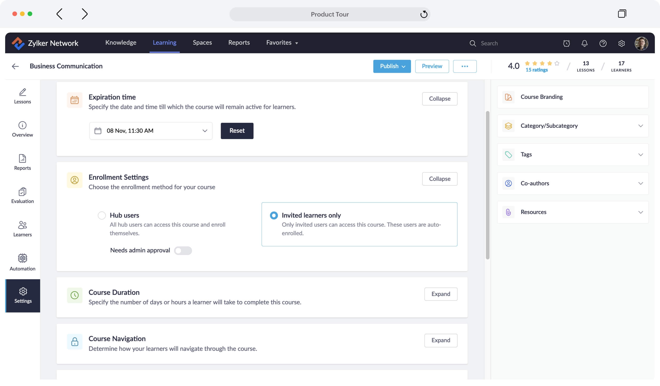Select the Overview icon in the sidebar

pos(22,129)
